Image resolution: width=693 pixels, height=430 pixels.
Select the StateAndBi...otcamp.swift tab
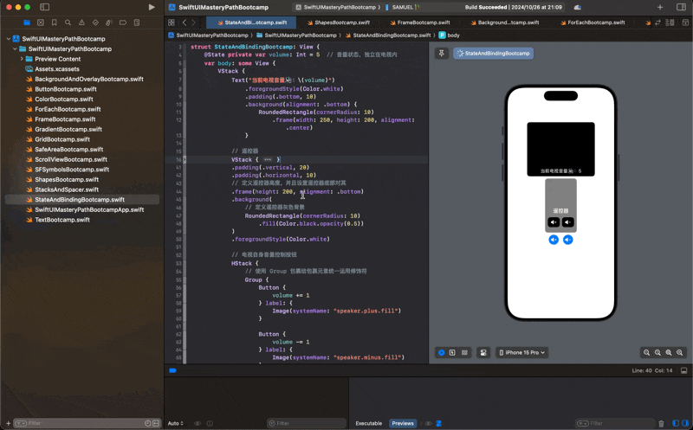pyautogui.click(x=252, y=22)
